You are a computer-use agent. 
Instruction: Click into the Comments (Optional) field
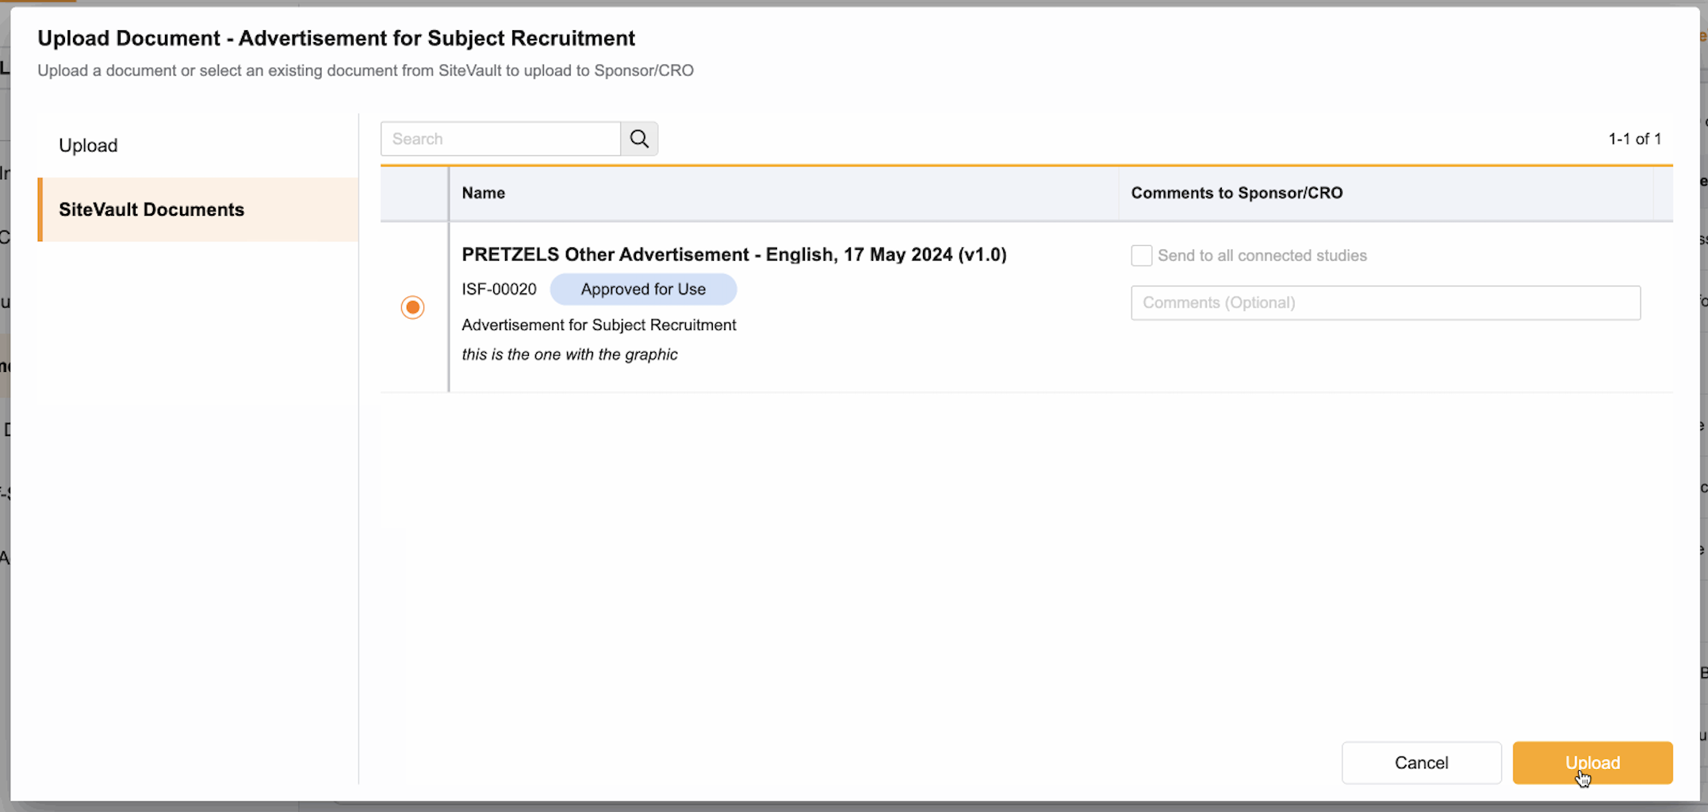pos(1385,303)
